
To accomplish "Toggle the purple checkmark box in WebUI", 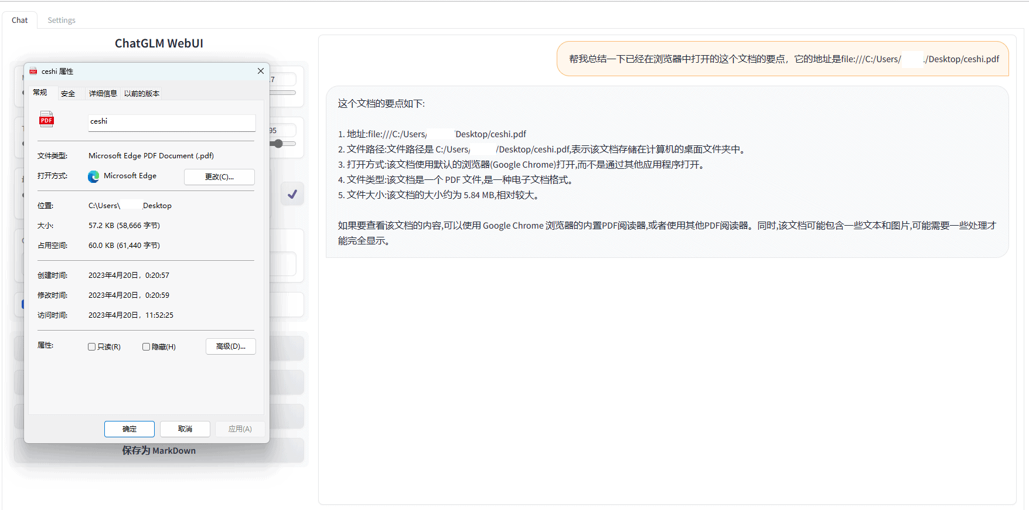I will click(x=292, y=194).
